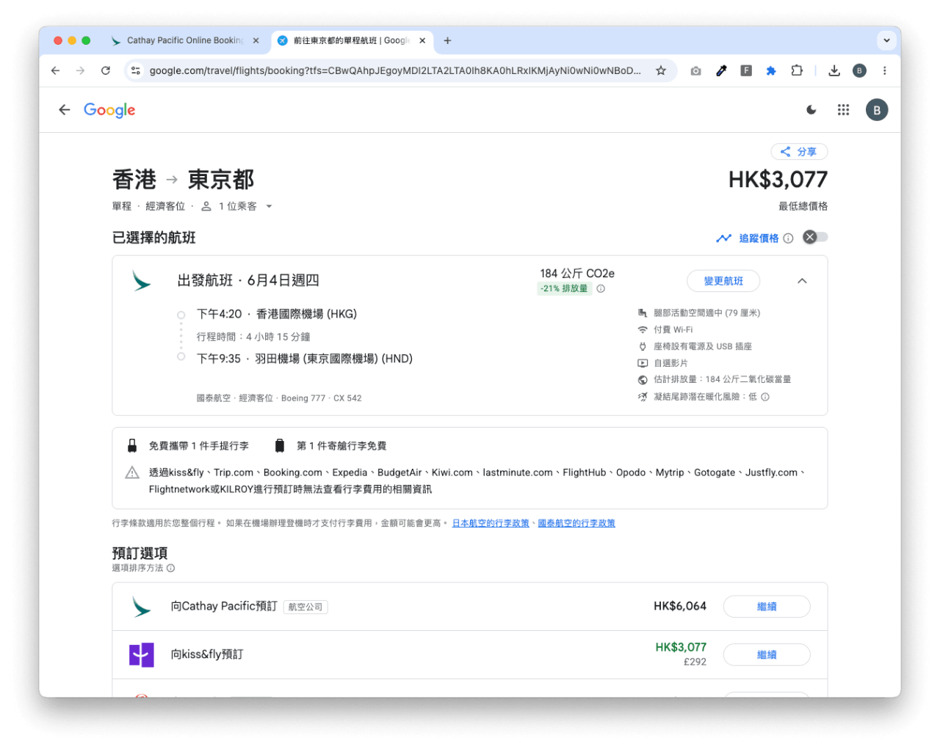Screen dimensions: 940x749
Task: Open the Google apps grid
Action: pyautogui.click(x=843, y=110)
